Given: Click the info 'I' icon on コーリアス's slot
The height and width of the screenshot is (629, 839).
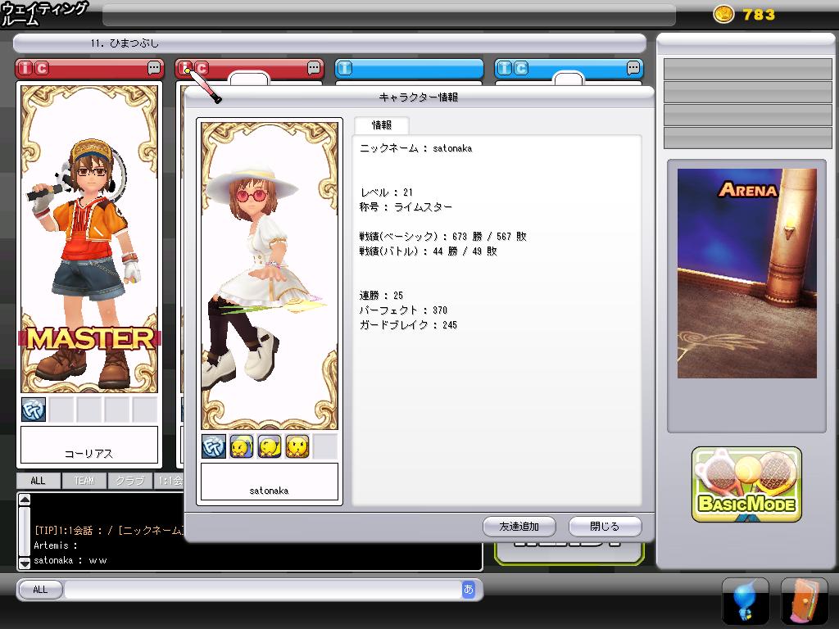Looking at the screenshot, I should click(26, 69).
